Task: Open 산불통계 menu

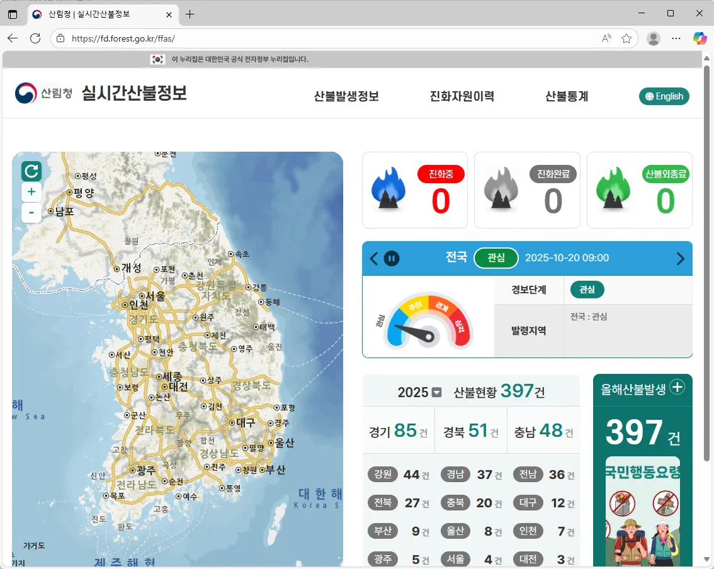Action: [x=567, y=96]
